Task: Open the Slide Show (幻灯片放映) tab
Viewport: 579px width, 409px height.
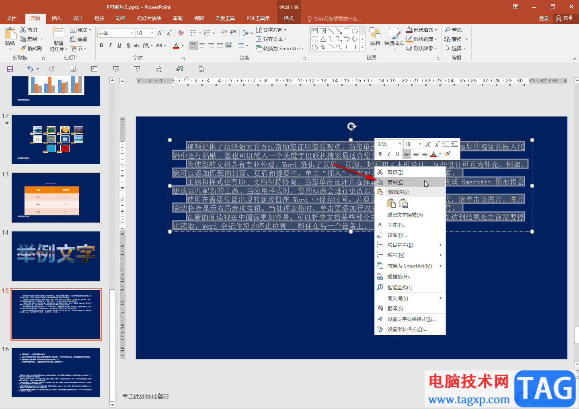Action: point(149,18)
